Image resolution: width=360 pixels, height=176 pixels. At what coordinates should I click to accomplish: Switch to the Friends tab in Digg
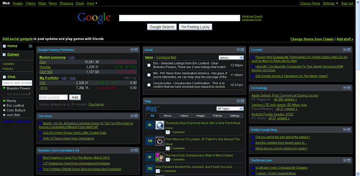[x=217, y=116]
